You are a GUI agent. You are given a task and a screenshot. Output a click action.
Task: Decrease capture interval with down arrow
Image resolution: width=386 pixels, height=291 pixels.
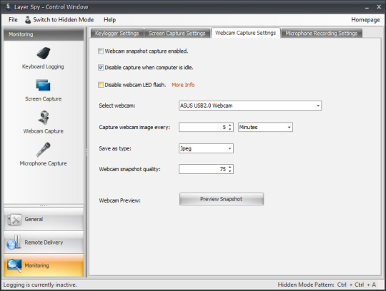[x=230, y=129]
